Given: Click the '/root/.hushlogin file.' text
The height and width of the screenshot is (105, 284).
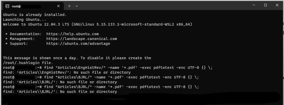Looking at the screenshot, I should coord(28,63).
